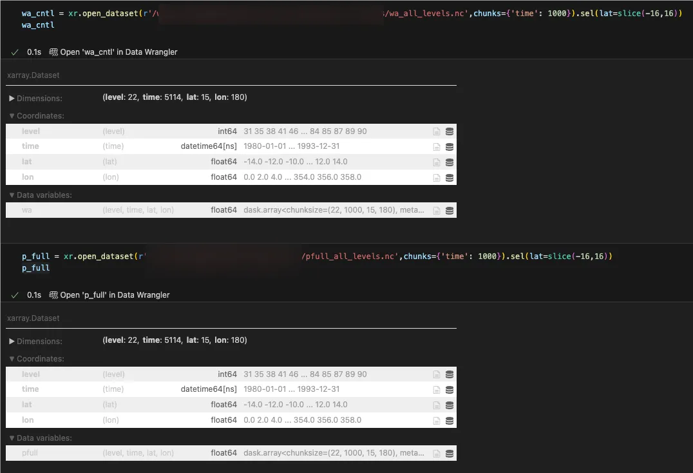Screen dimensions: 693x473
Task: Click datetime64[ns] dtype in p_full time row
Action: click(x=209, y=389)
